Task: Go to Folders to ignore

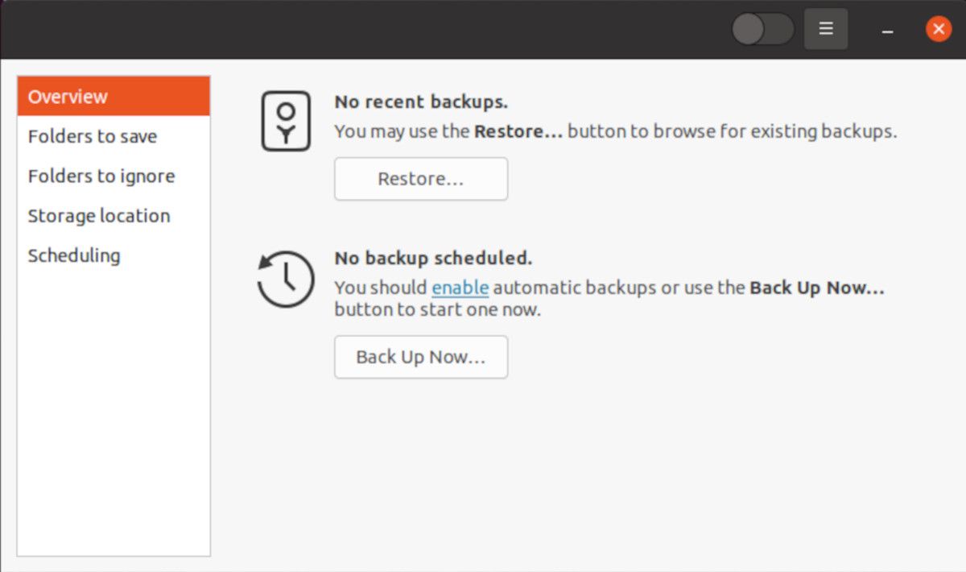Action: pos(101,176)
